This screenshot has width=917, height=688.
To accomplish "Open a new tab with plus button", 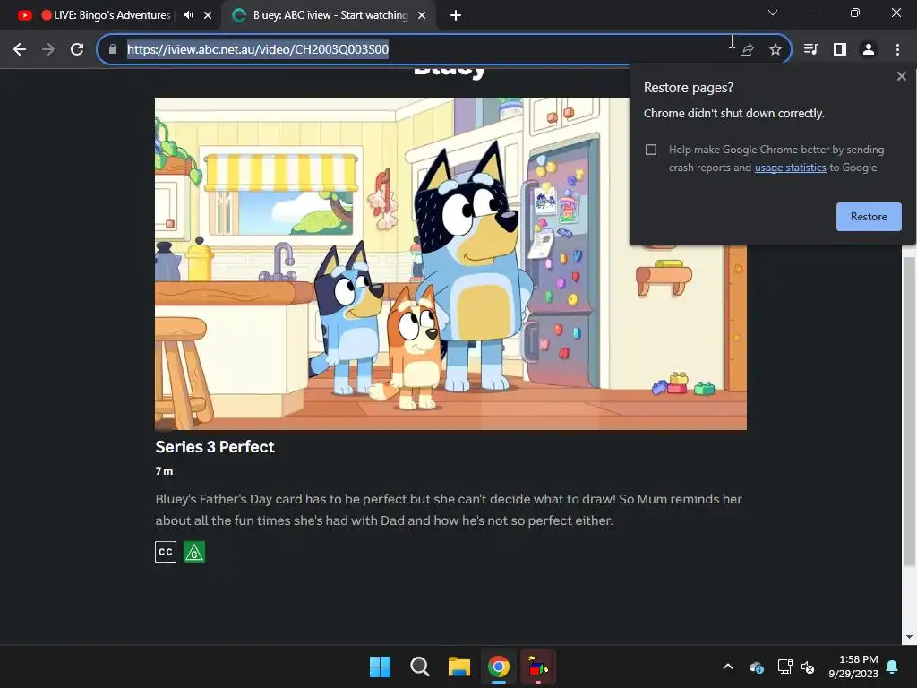I will 456,15.
